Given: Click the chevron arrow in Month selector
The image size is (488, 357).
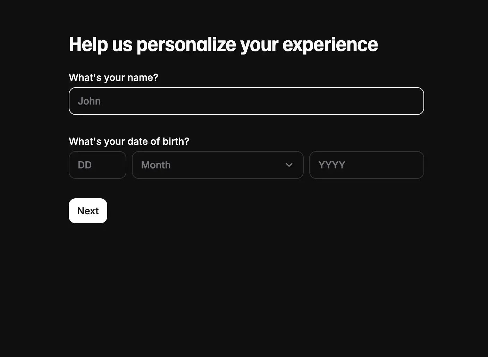Looking at the screenshot, I should (x=289, y=165).
